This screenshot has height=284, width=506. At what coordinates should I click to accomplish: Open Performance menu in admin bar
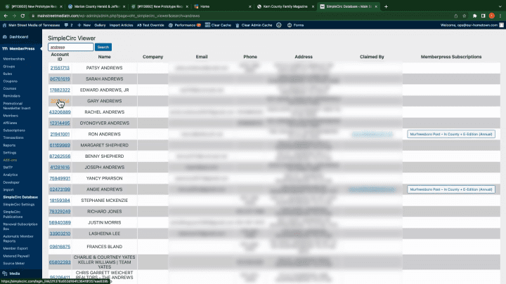point(185,25)
